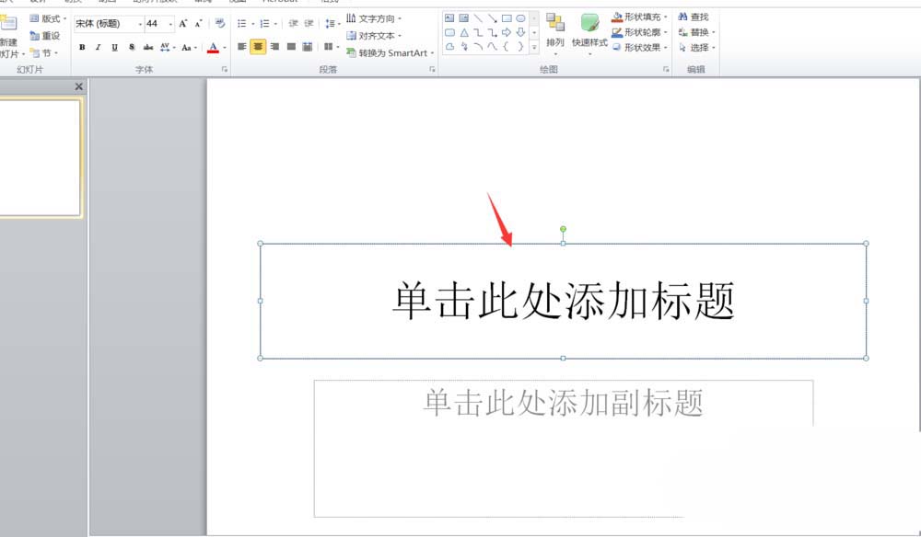Set right text alignment
Image resolution: width=921 pixels, height=537 pixels.
click(274, 46)
